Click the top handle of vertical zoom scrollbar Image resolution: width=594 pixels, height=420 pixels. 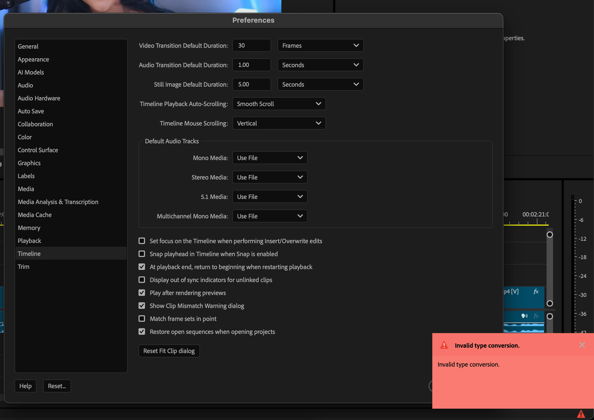(550, 235)
